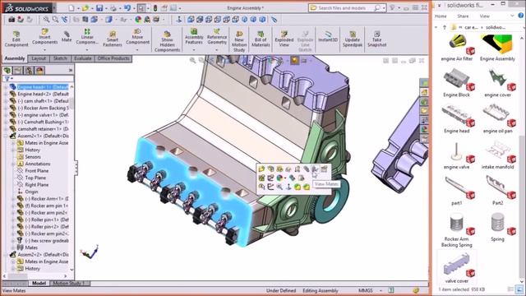The width and height of the screenshot is (526, 296).
Task: Click Update Speedpak
Action: (x=353, y=39)
